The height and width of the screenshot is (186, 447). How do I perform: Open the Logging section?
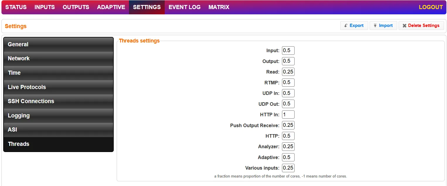point(58,116)
